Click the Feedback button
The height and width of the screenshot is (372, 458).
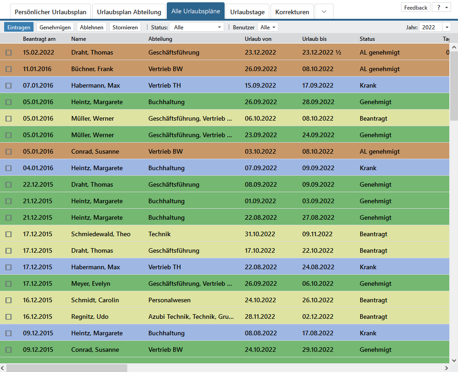click(416, 7)
